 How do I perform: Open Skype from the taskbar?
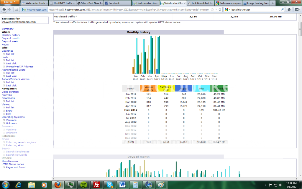[x=109, y=185]
